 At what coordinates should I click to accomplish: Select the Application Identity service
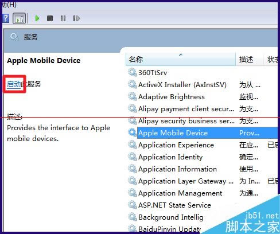point(203,157)
